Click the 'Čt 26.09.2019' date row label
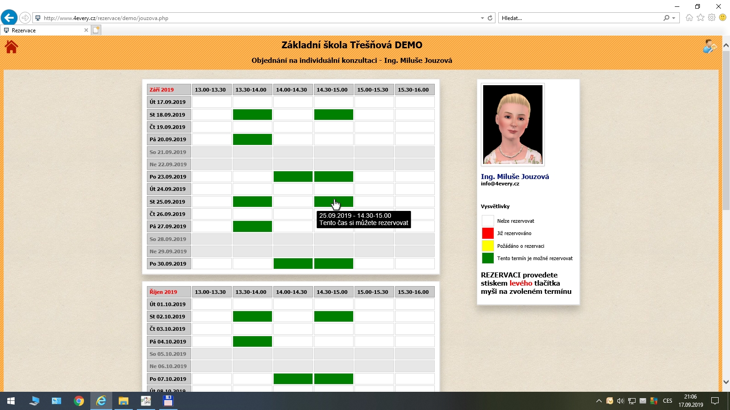Image resolution: width=730 pixels, height=410 pixels. tap(169, 214)
